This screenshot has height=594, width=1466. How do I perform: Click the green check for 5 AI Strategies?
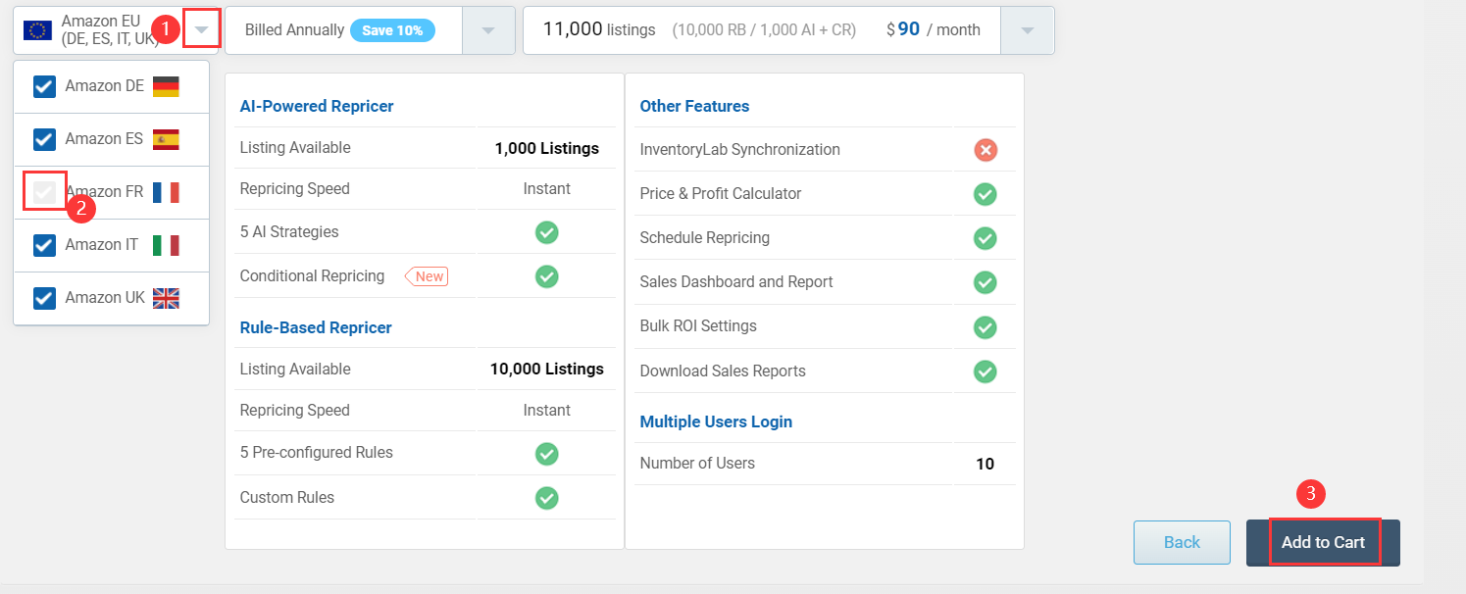click(x=547, y=232)
